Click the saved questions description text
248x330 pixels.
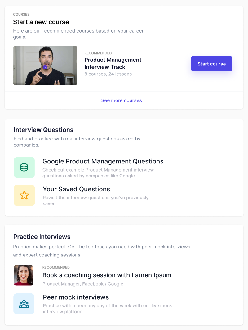[95, 201]
